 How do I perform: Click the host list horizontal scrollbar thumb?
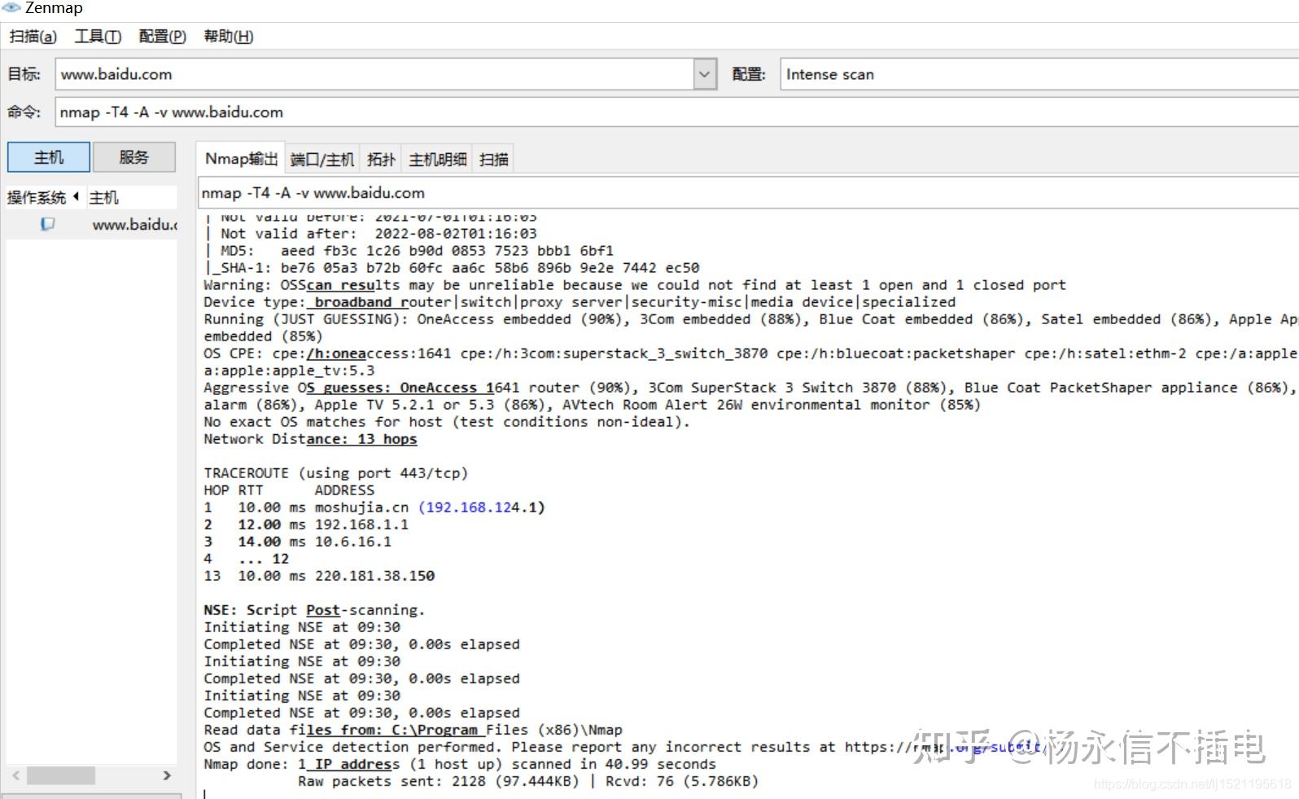61,775
